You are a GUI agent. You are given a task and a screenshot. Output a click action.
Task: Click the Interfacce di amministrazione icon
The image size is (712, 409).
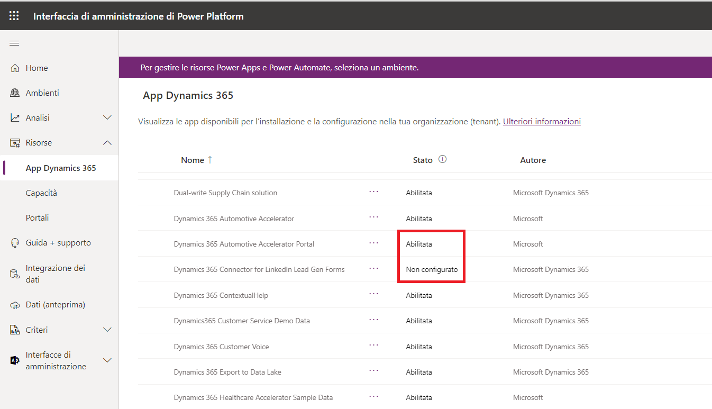click(15, 360)
